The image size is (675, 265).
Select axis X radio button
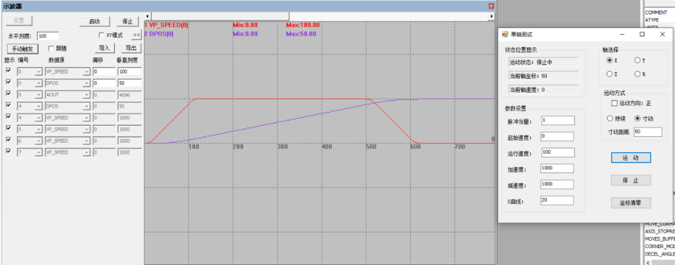pos(609,61)
